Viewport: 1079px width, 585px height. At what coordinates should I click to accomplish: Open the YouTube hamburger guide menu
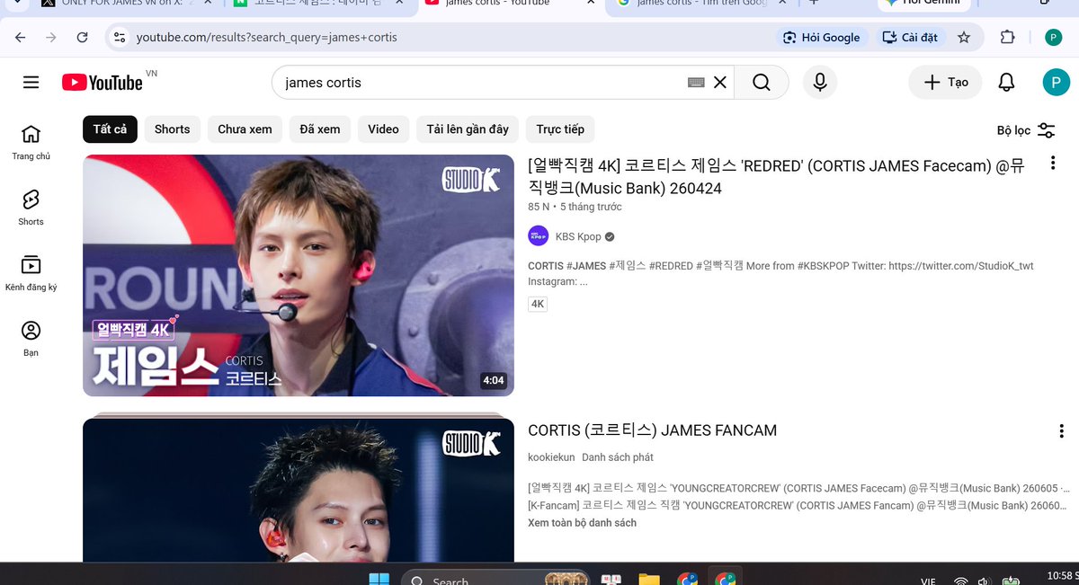click(31, 83)
